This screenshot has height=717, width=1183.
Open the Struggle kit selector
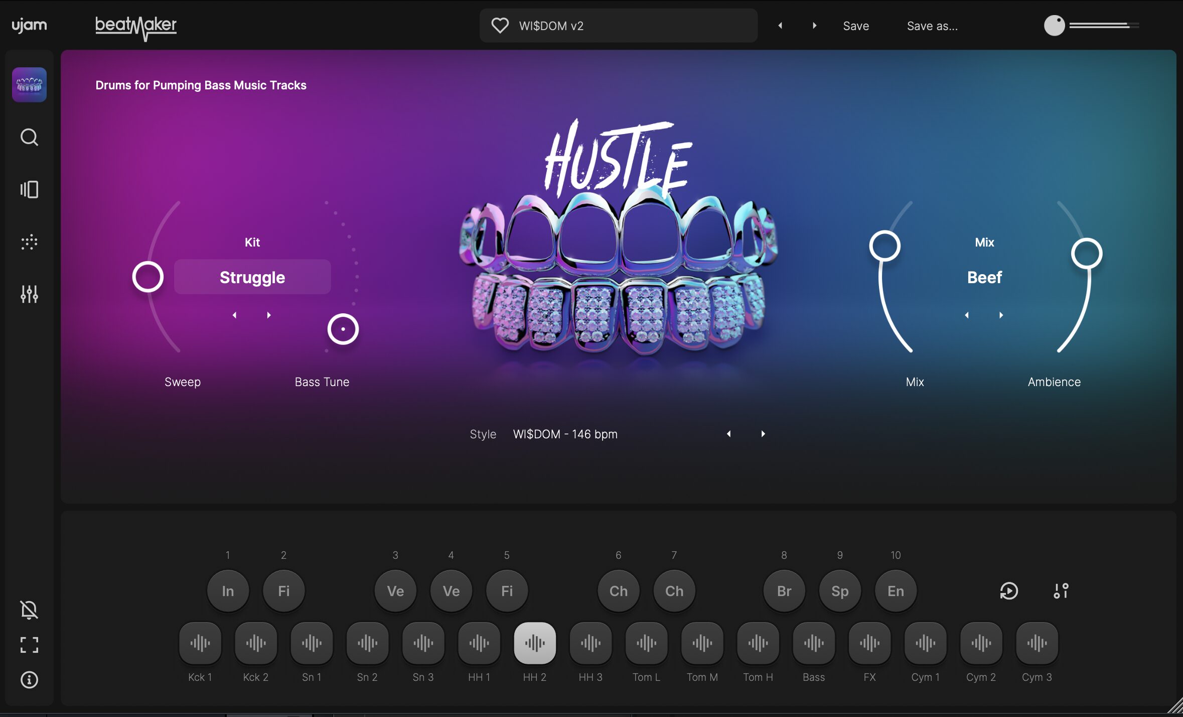pos(252,277)
